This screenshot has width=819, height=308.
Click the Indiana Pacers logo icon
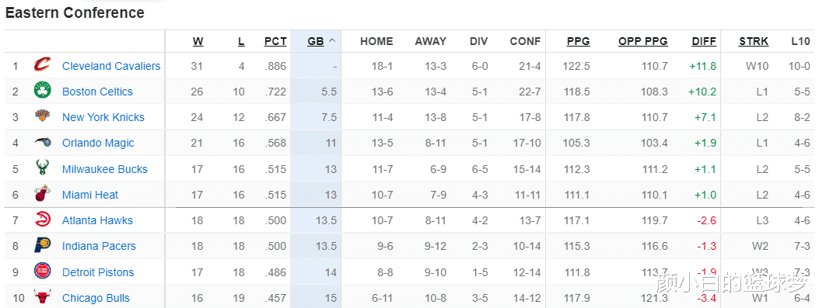pyautogui.click(x=42, y=246)
